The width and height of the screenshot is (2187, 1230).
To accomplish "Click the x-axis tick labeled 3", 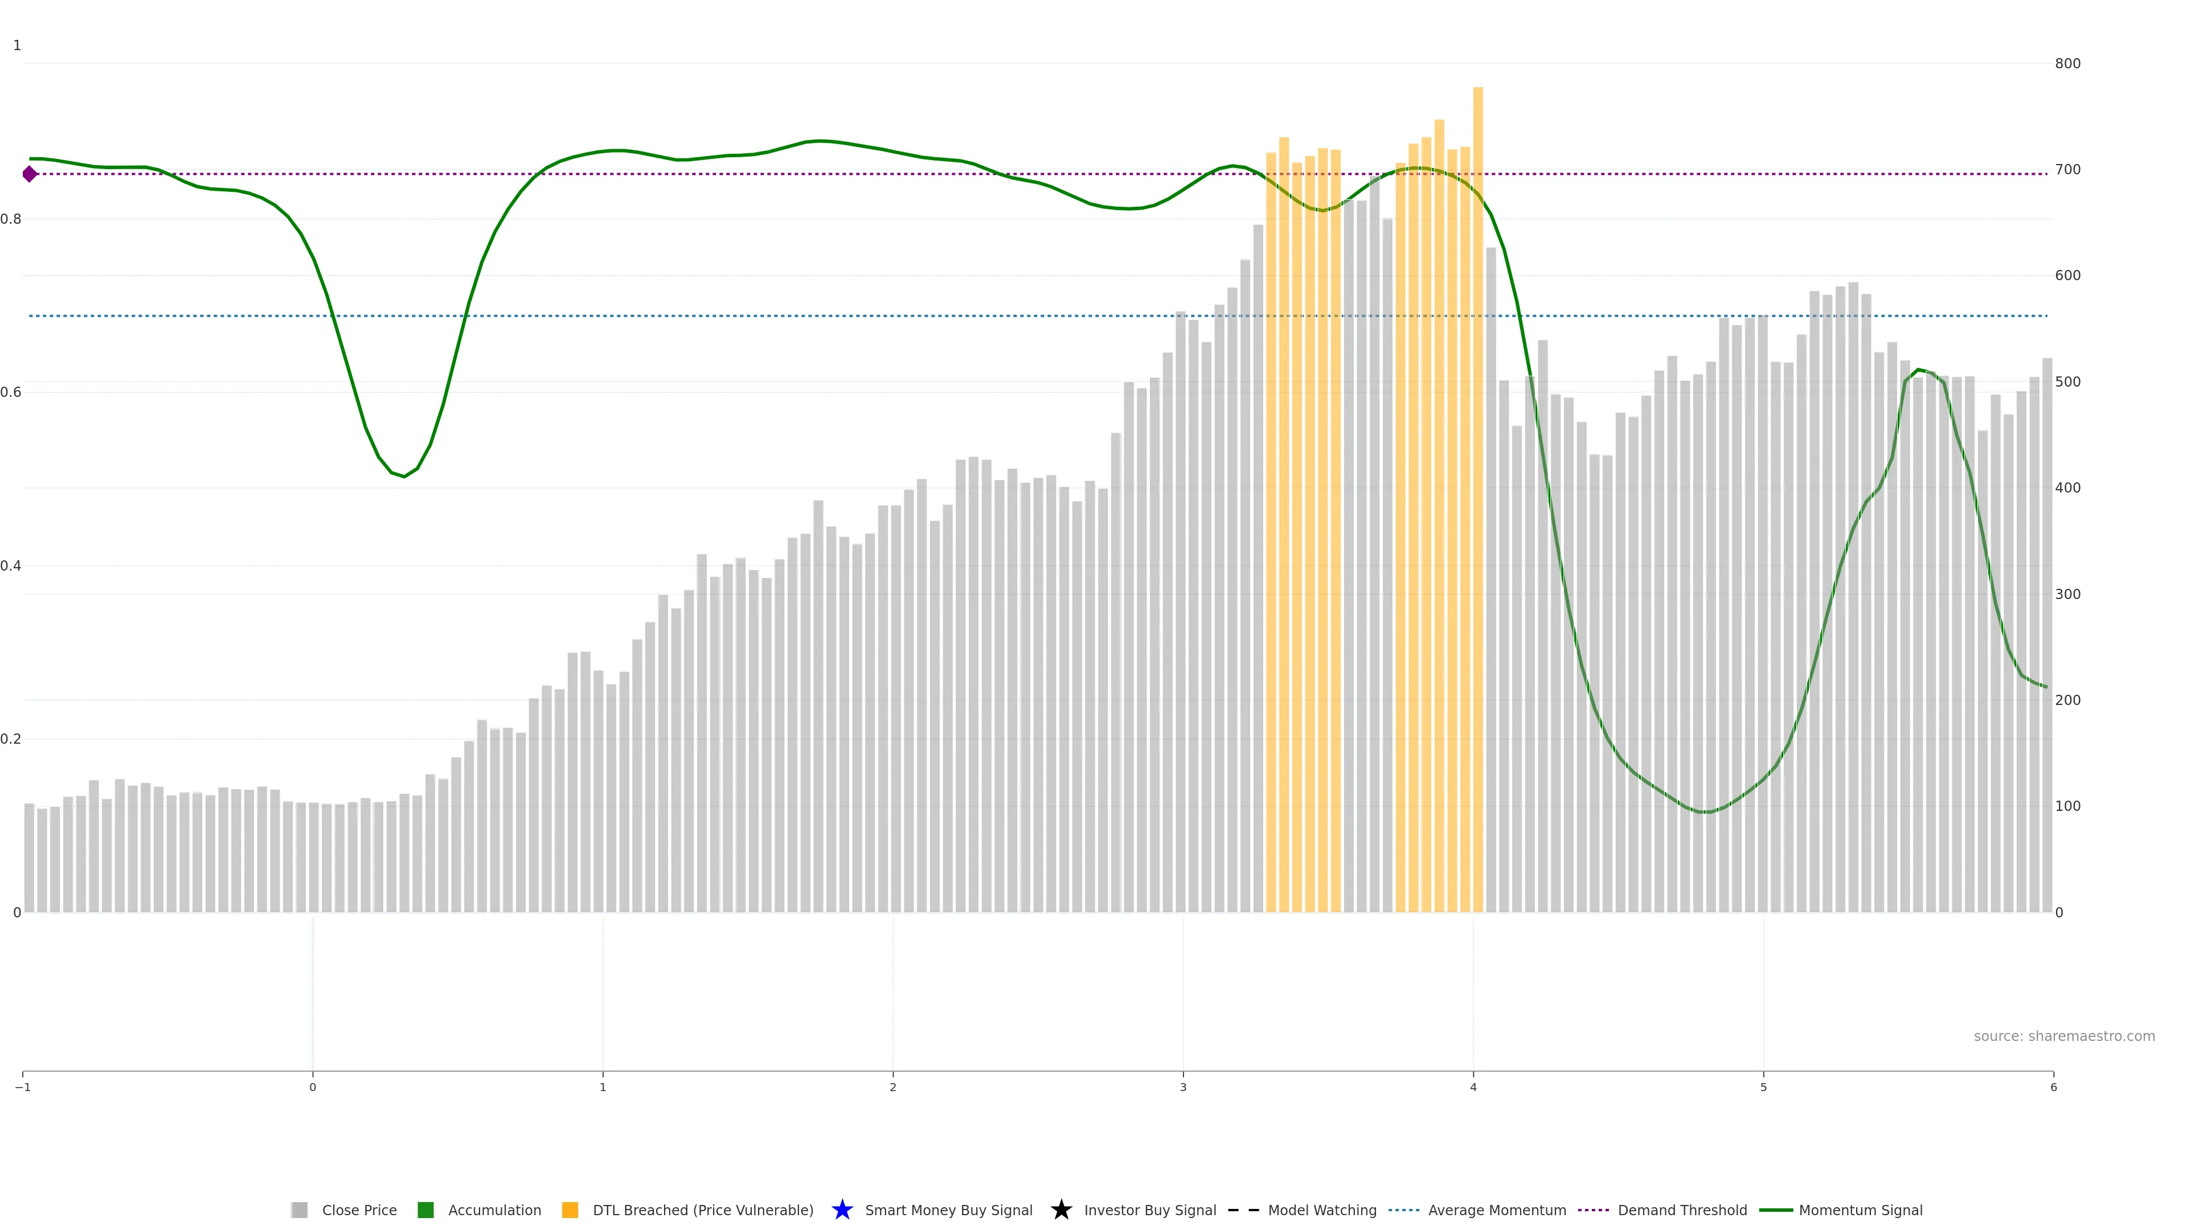I will coord(1183,1086).
